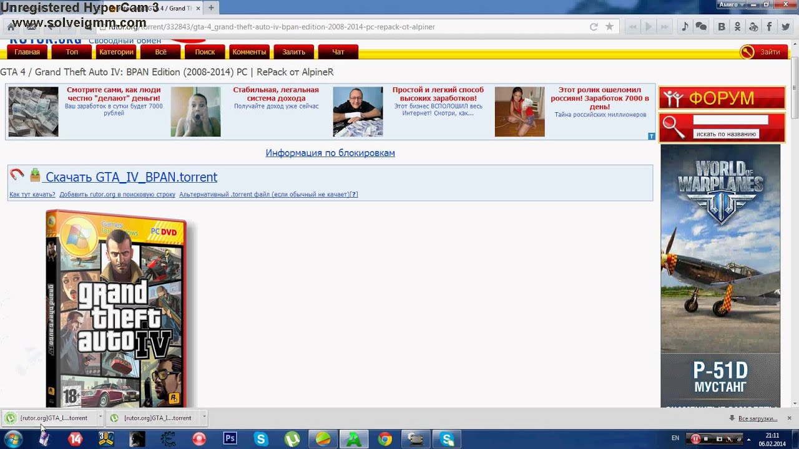Open Google Chrome from the taskbar
Viewport: 799px width, 449px height.
(x=385, y=438)
